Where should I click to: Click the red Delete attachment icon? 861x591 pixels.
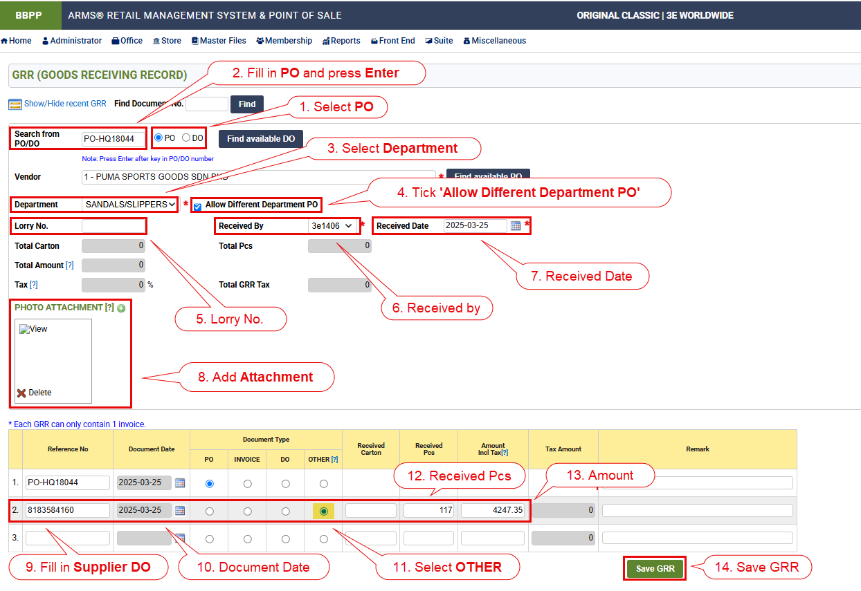pos(21,393)
